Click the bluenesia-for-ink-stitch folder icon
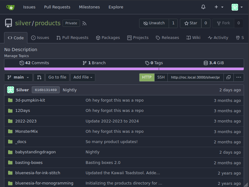Viewport: 249px width, 187px height. point(10,173)
